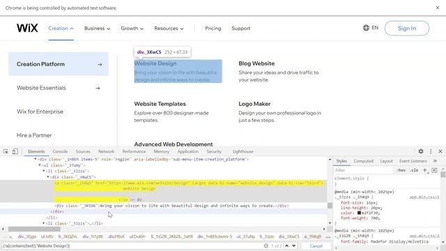Viewport: 446px width, 251px height.
Task: Open the Lighthouse tab
Action: 243,151
